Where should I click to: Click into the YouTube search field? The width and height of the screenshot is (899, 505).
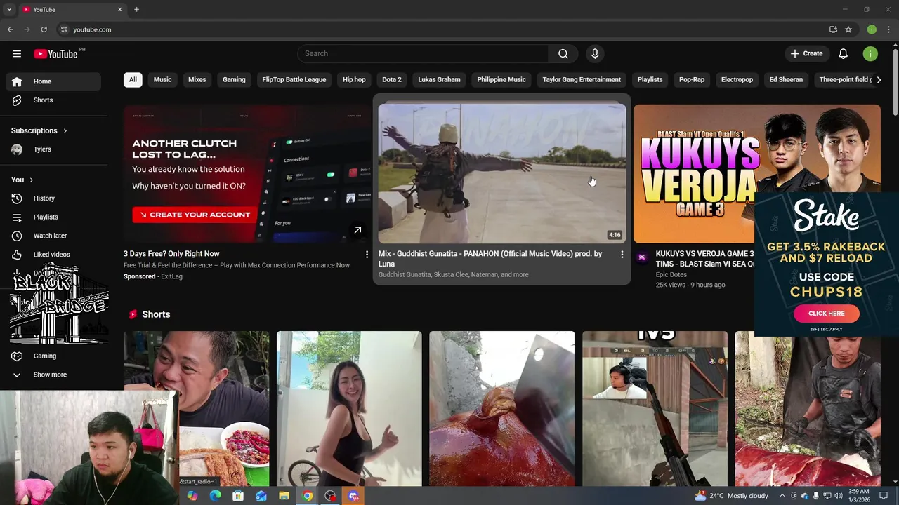pyautogui.click(x=423, y=54)
